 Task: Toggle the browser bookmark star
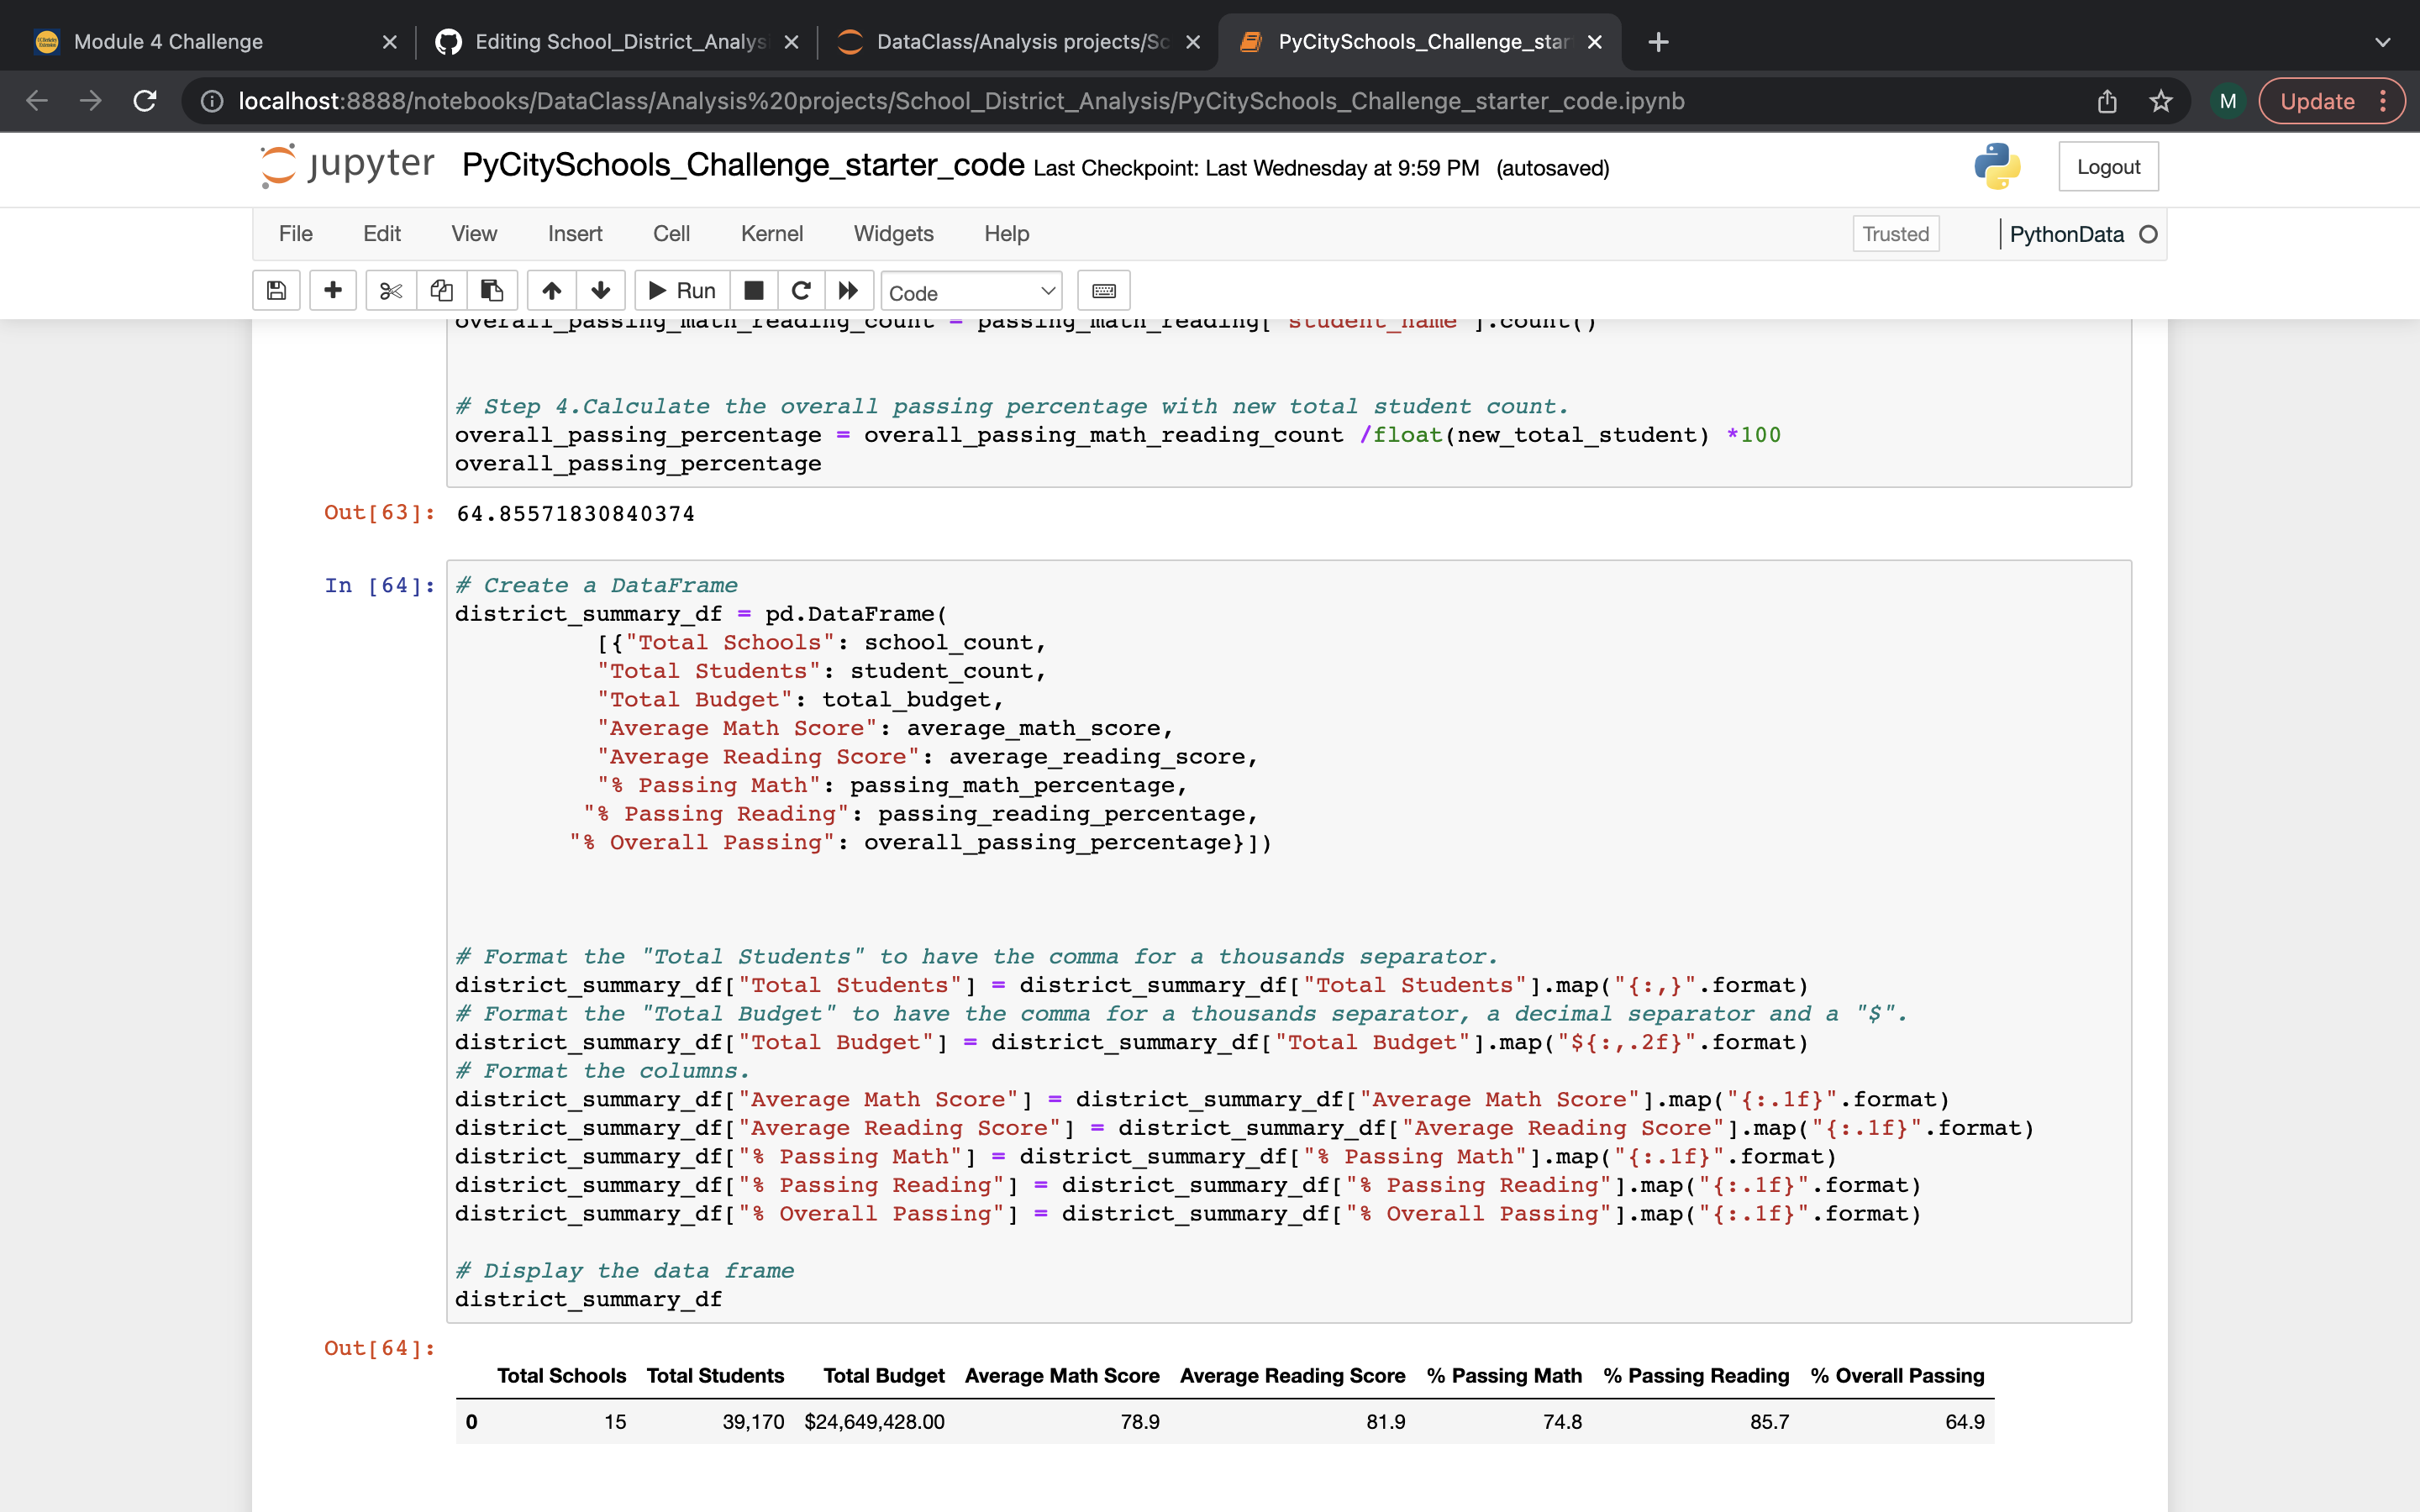2160,101
